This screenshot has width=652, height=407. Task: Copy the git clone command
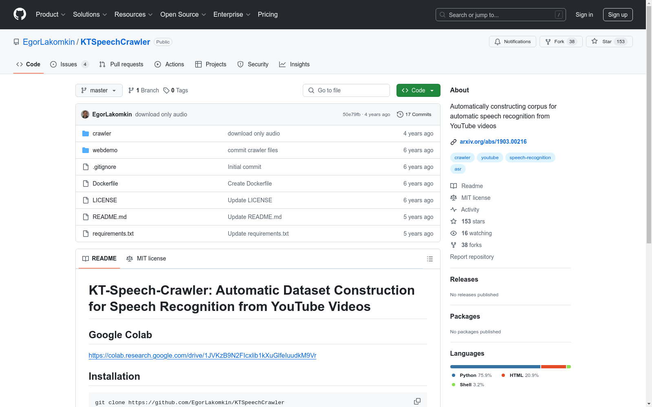pyautogui.click(x=417, y=401)
